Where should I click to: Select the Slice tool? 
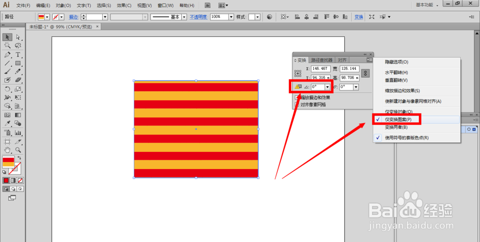[x=18, y=142]
